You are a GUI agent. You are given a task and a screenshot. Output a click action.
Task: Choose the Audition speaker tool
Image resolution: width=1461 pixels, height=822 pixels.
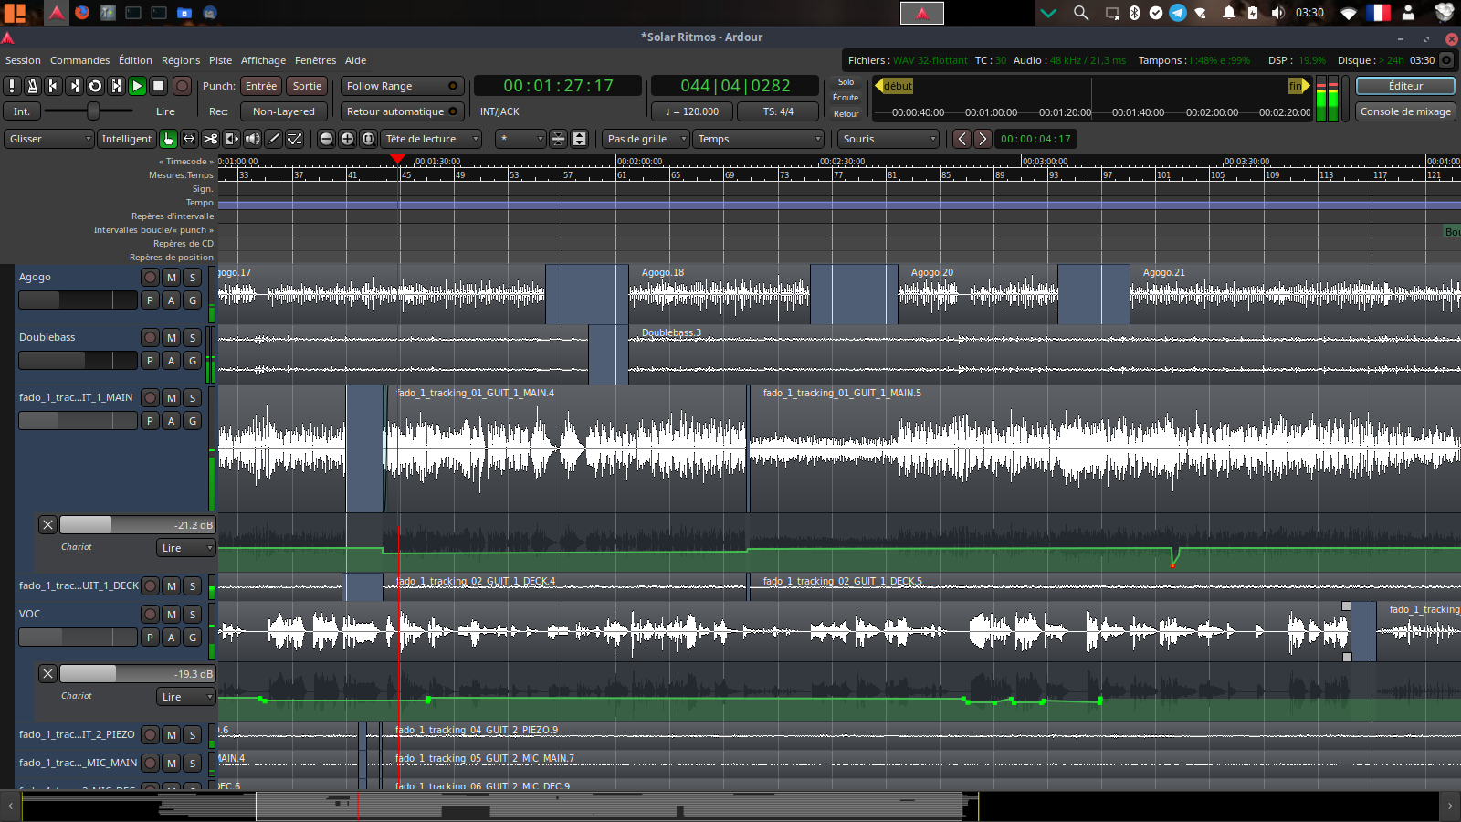coord(252,139)
